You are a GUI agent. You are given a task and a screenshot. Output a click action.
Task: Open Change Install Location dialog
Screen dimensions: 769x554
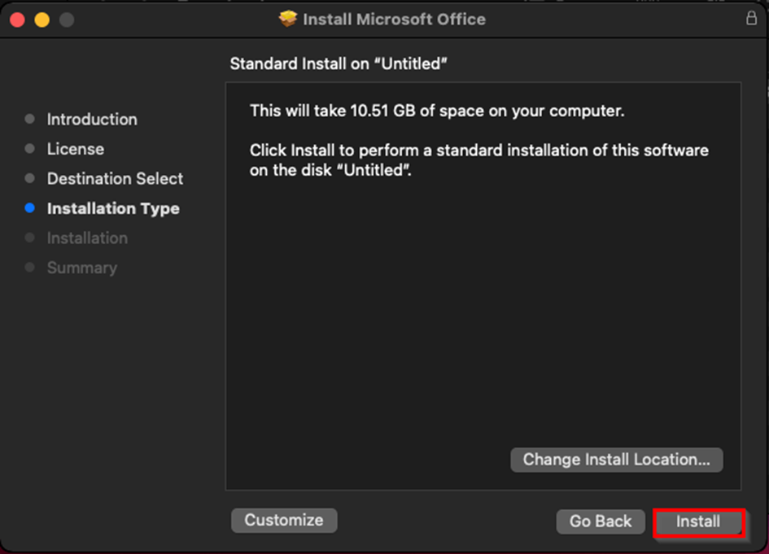coord(617,460)
